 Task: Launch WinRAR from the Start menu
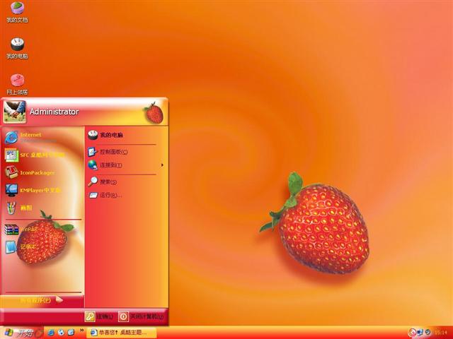pos(43,230)
